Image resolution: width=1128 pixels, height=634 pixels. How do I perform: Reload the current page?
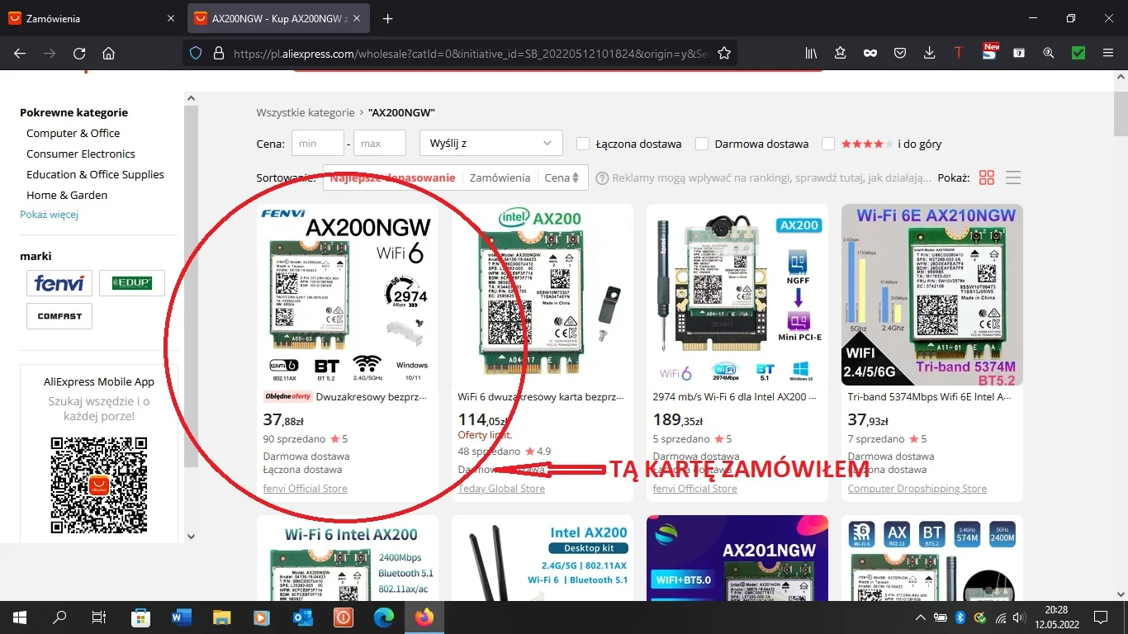click(79, 54)
